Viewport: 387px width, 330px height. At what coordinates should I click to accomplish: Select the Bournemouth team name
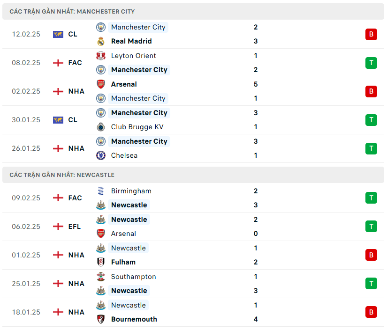tap(134, 319)
